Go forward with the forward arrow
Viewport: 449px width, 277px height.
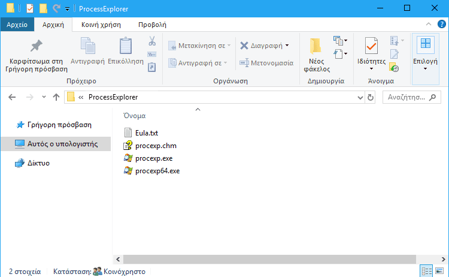(x=29, y=97)
